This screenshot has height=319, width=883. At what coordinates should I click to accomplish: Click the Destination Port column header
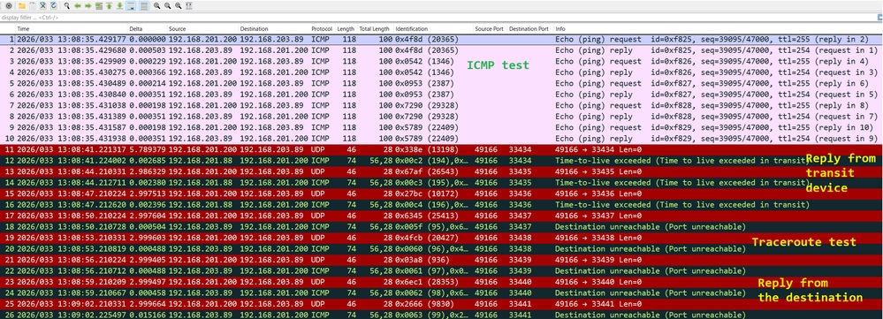click(x=529, y=28)
